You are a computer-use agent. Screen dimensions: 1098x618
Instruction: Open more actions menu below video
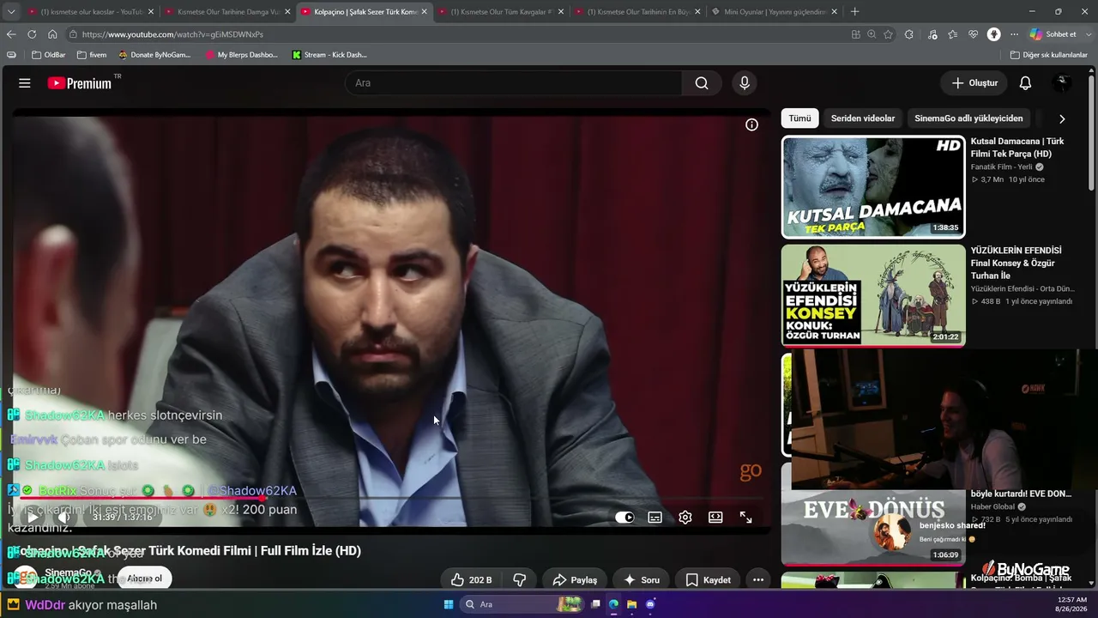click(758, 580)
